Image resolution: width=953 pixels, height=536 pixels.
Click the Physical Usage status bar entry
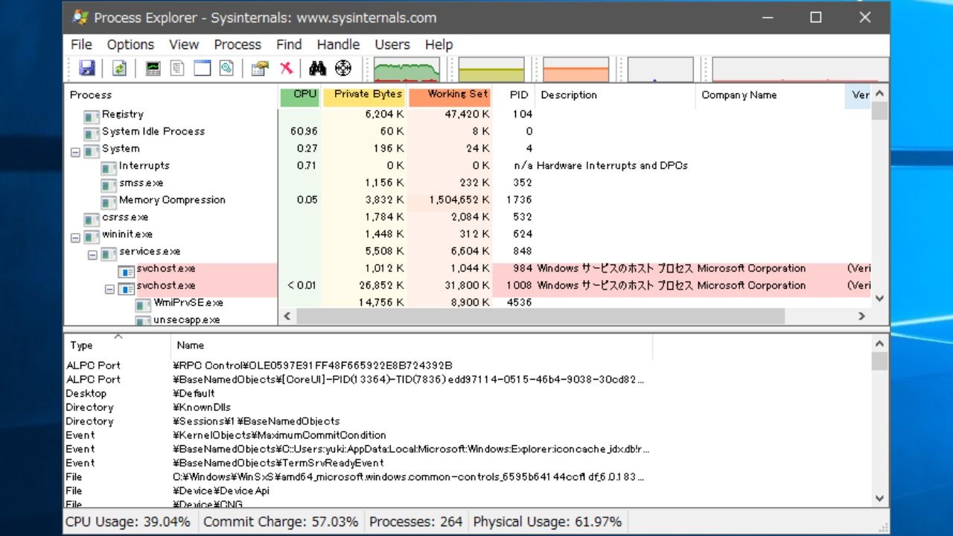pyautogui.click(x=547, y=522)
